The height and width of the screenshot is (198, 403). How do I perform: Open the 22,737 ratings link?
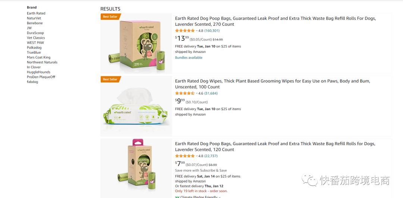(x=211, y=156)
